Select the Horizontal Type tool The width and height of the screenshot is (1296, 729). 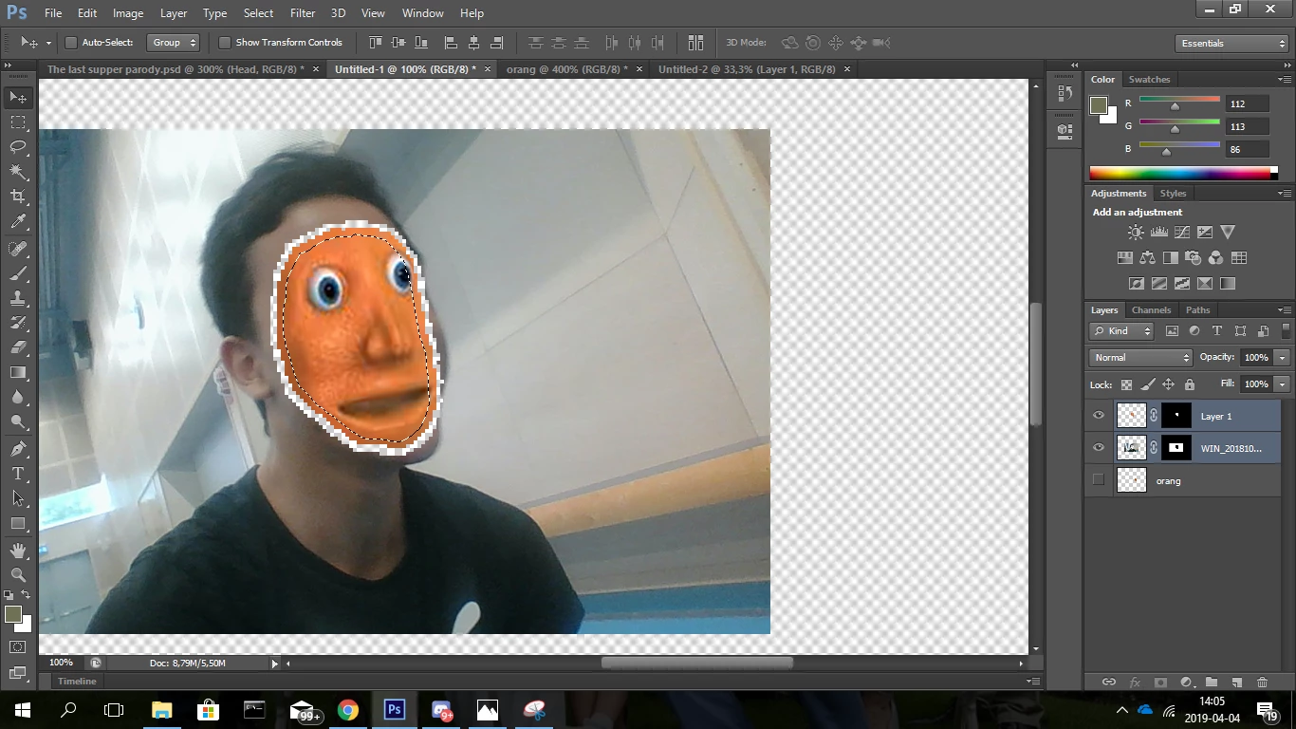18,473
